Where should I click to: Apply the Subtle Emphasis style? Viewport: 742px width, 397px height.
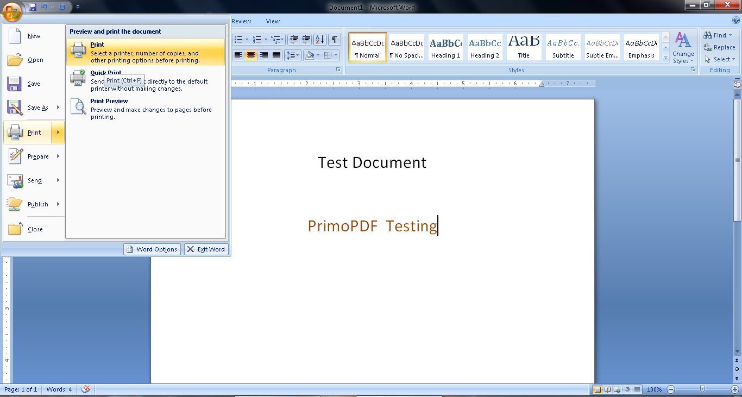click(x=602, y=47)
